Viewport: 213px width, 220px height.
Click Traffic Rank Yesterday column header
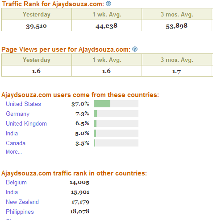[37, 14]
